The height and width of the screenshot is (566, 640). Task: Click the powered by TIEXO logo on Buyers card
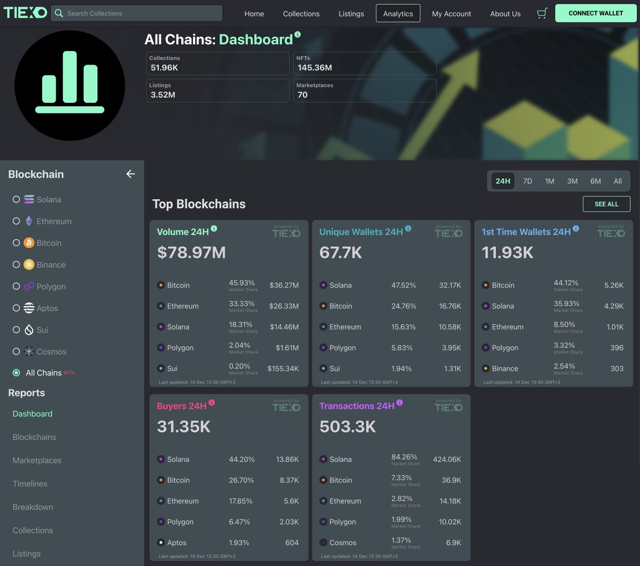286,406
